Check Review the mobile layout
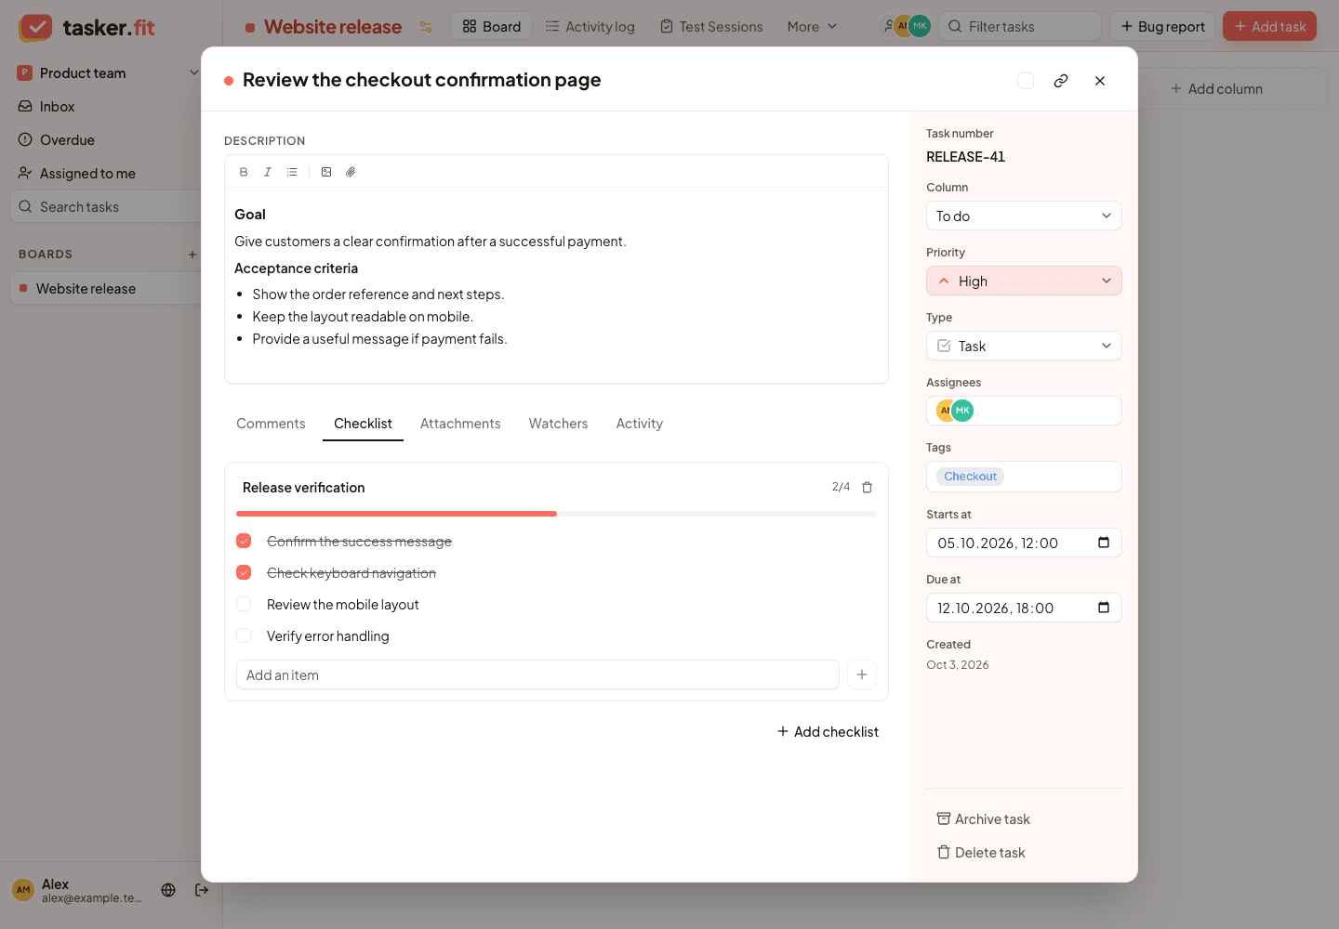This screenshot has height=929, width=1339. (244, 604)
